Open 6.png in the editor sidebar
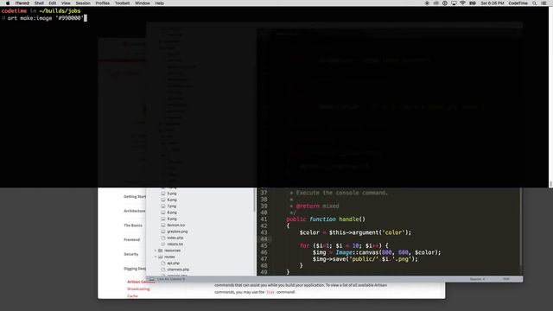The height and width of the screenshot is (311, 553). click(x=172, y=200)
